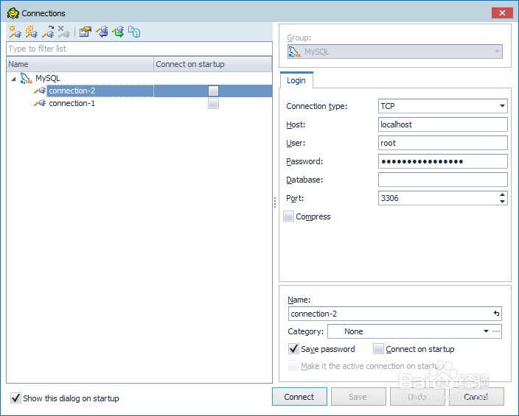Click the New Connection toolbar icon
The image size is (519, 416).
click(x=15, y=32)
